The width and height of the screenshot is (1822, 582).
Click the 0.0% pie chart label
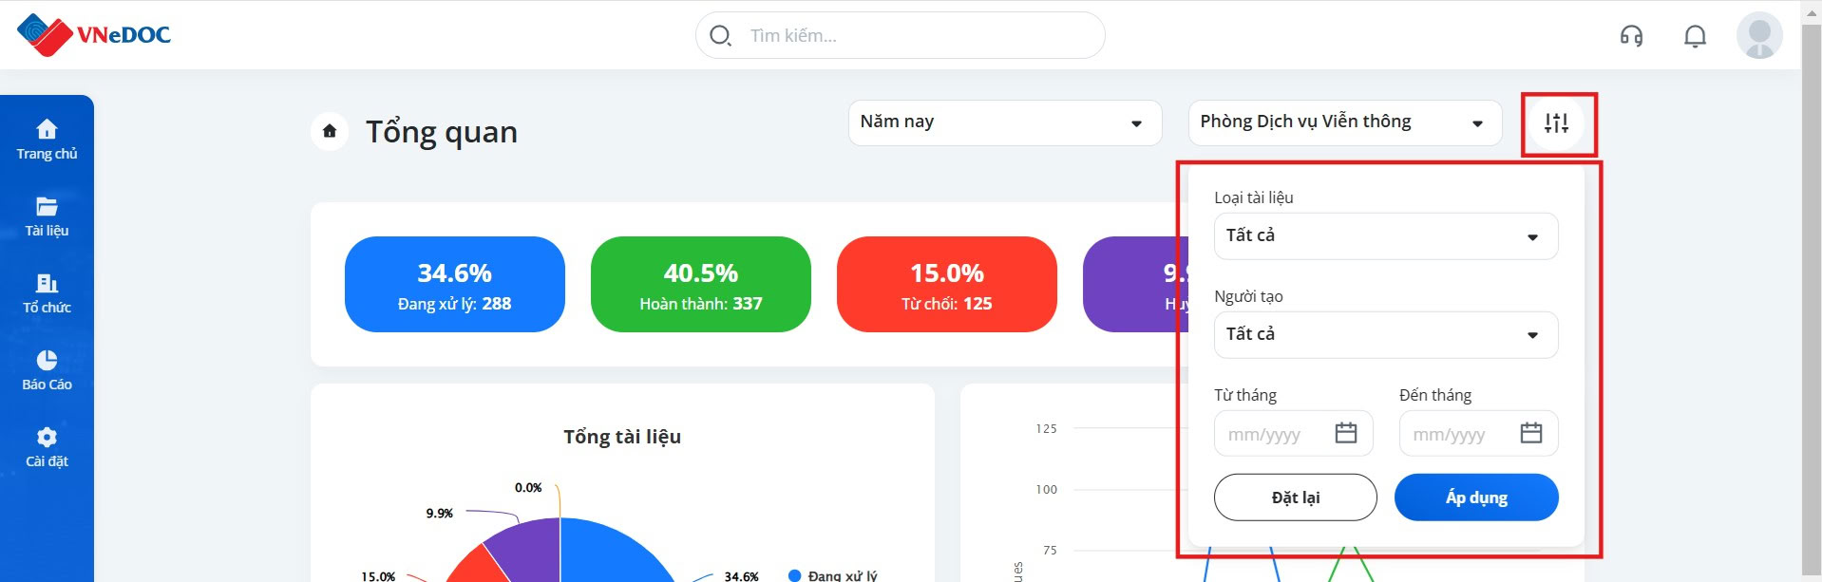click(x=528, y=488)
